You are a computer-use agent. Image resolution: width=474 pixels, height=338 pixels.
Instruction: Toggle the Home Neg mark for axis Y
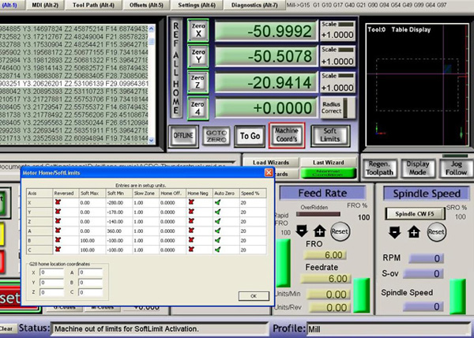pos(191,212)
